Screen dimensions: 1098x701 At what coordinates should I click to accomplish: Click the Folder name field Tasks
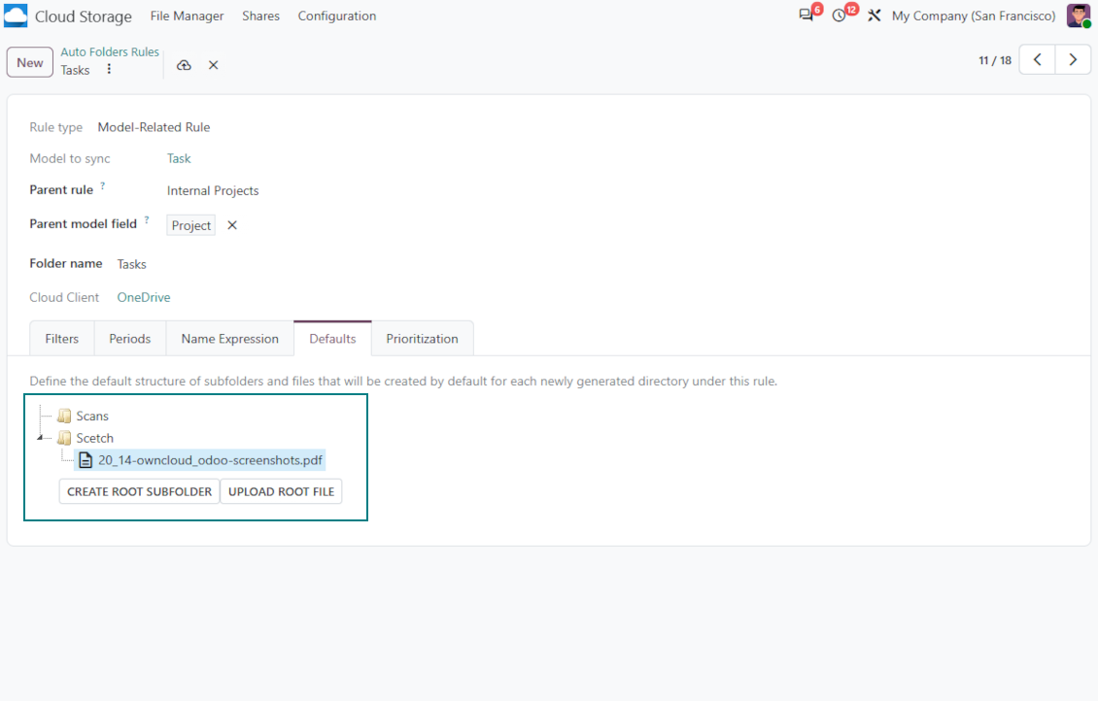131,264
